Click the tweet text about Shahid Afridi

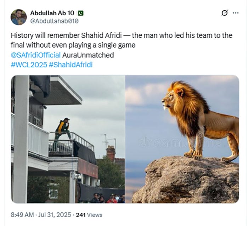[x=122, y=40]
